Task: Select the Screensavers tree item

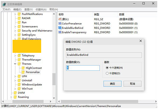Action: 30,27
